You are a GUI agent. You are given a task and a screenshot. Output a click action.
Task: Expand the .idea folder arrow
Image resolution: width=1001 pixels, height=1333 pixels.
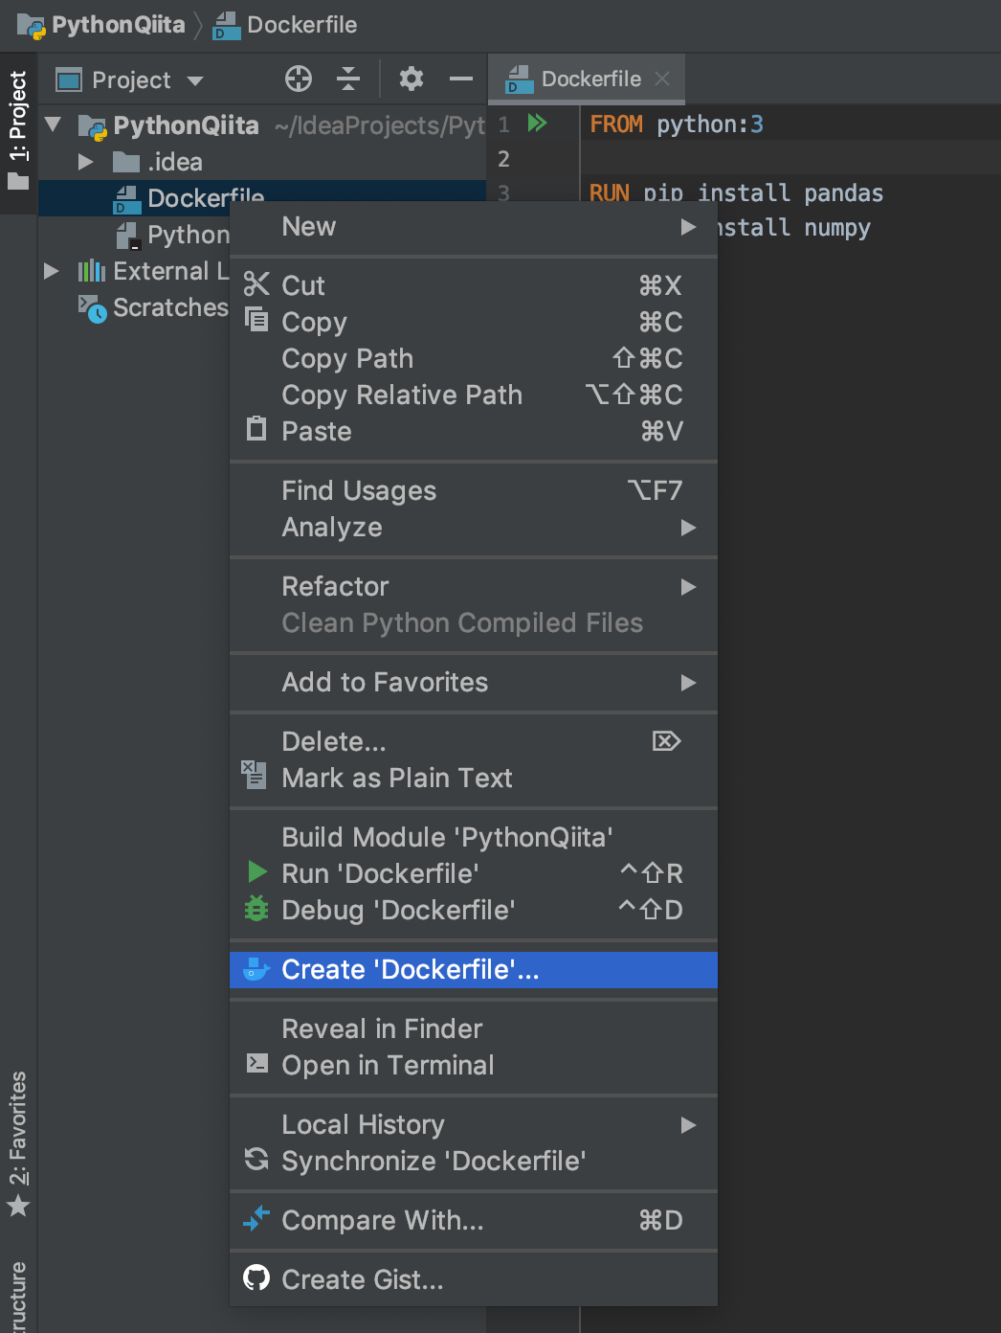pyautogui.click(x=86, y=162)
